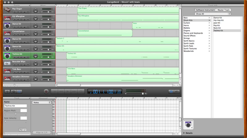Open the Notes dropdown in editor
The image size is (247, 138).
point(42,102)
